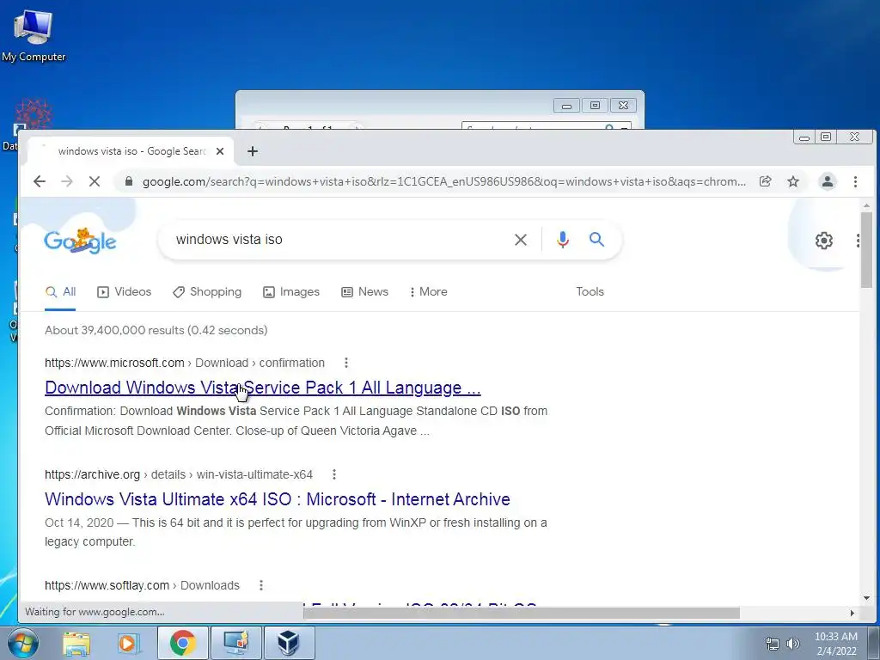880x660 pixels.
Task: Click the monitor app taskbar icon
Action: 236,643
